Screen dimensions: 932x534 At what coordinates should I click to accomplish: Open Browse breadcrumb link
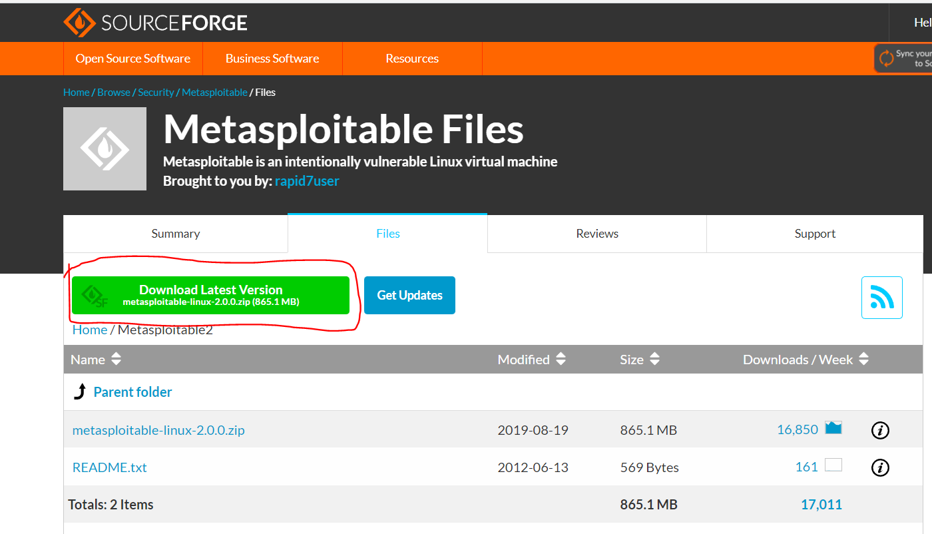coord(114,93)
